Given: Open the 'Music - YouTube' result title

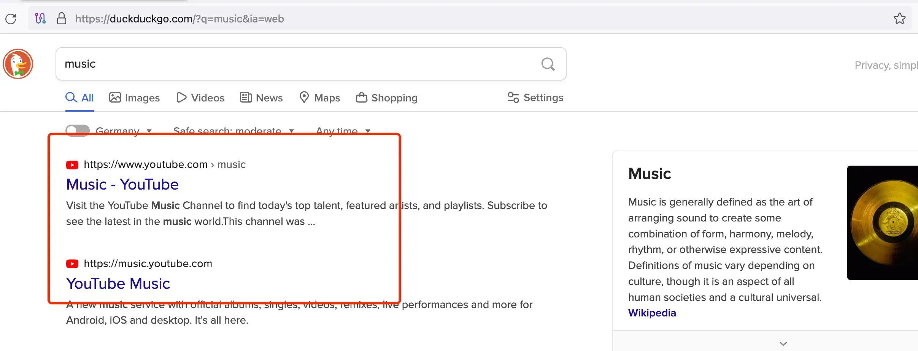Looking at the screenshot, I should click(x=122, y=185).
